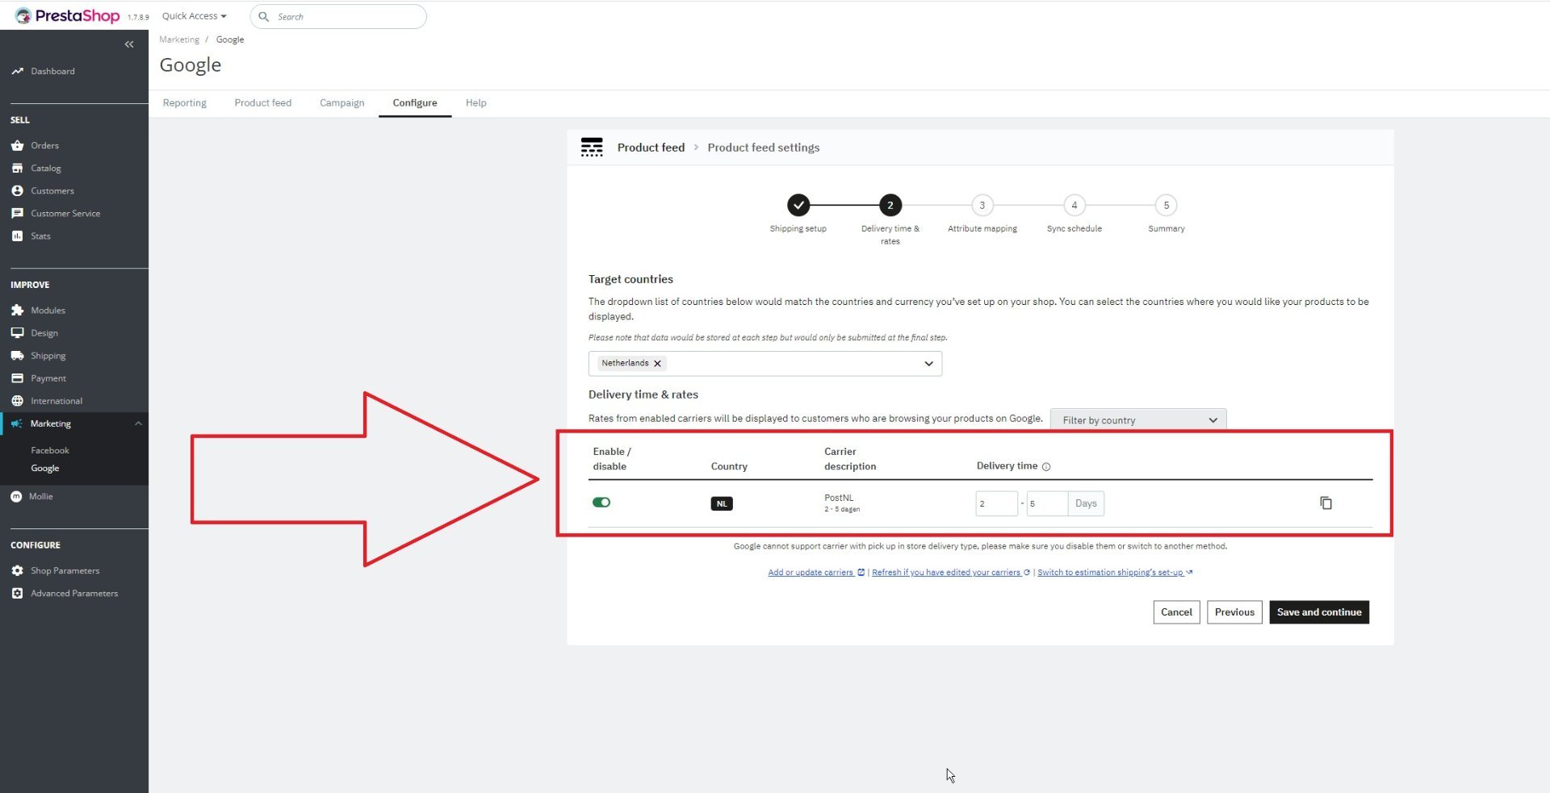The image size is (1550, 793).
Task: Click the Orders basket icon
Action: [x=17, y=145]
